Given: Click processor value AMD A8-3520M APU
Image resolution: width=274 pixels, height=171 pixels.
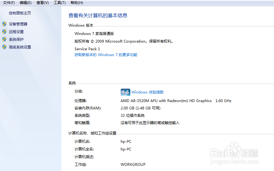Looking at the screenshot, I should point(166,101).
